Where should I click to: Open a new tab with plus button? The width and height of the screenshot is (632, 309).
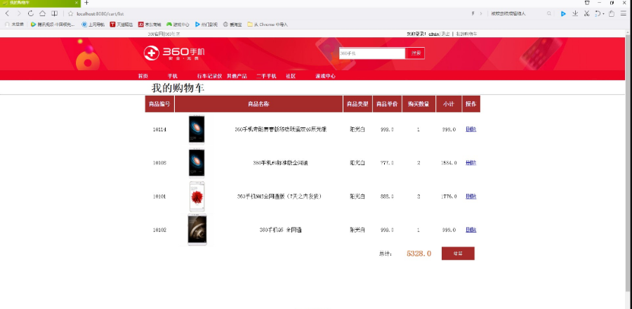pyautogui.click(x=86, y=3)
